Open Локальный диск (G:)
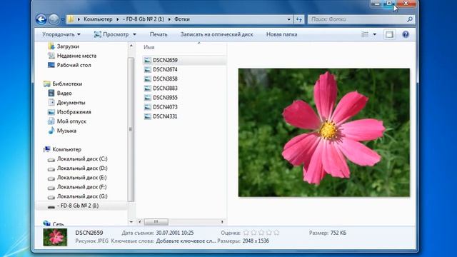This screenshot has width=457, height=257. [82, 196]
